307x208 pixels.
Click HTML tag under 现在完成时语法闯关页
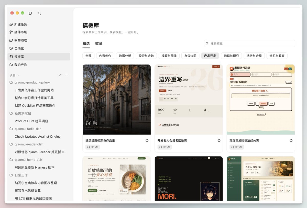click(x=237, y=147)
